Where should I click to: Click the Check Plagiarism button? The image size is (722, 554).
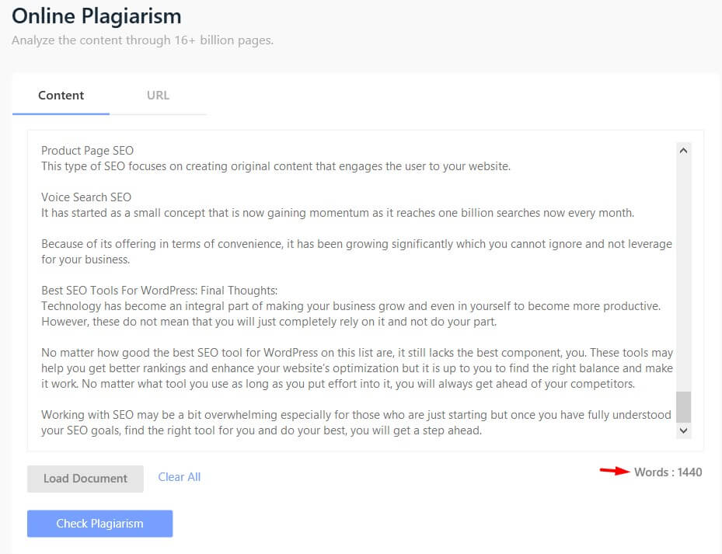point(100,524)
